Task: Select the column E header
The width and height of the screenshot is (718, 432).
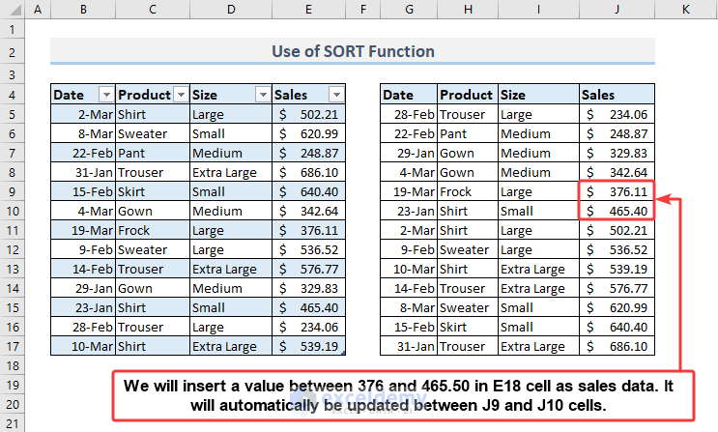Action: (x=308, y=11)
